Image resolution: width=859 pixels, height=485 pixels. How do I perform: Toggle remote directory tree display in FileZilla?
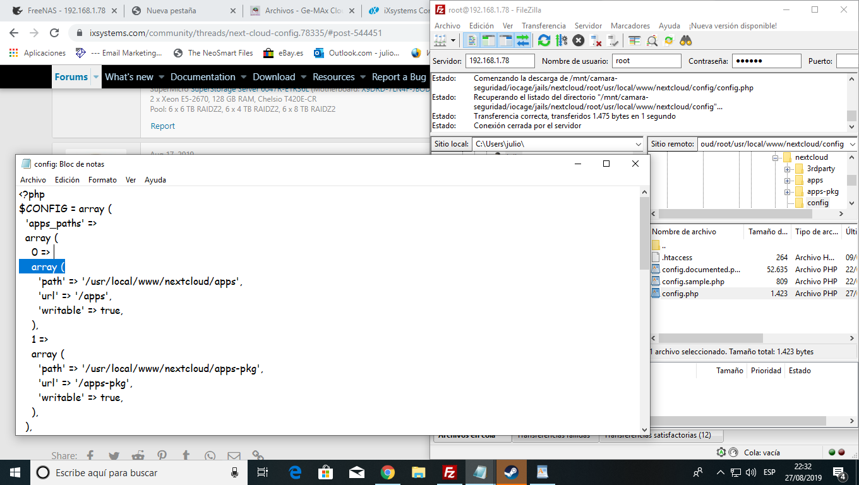tap(505, 40)
